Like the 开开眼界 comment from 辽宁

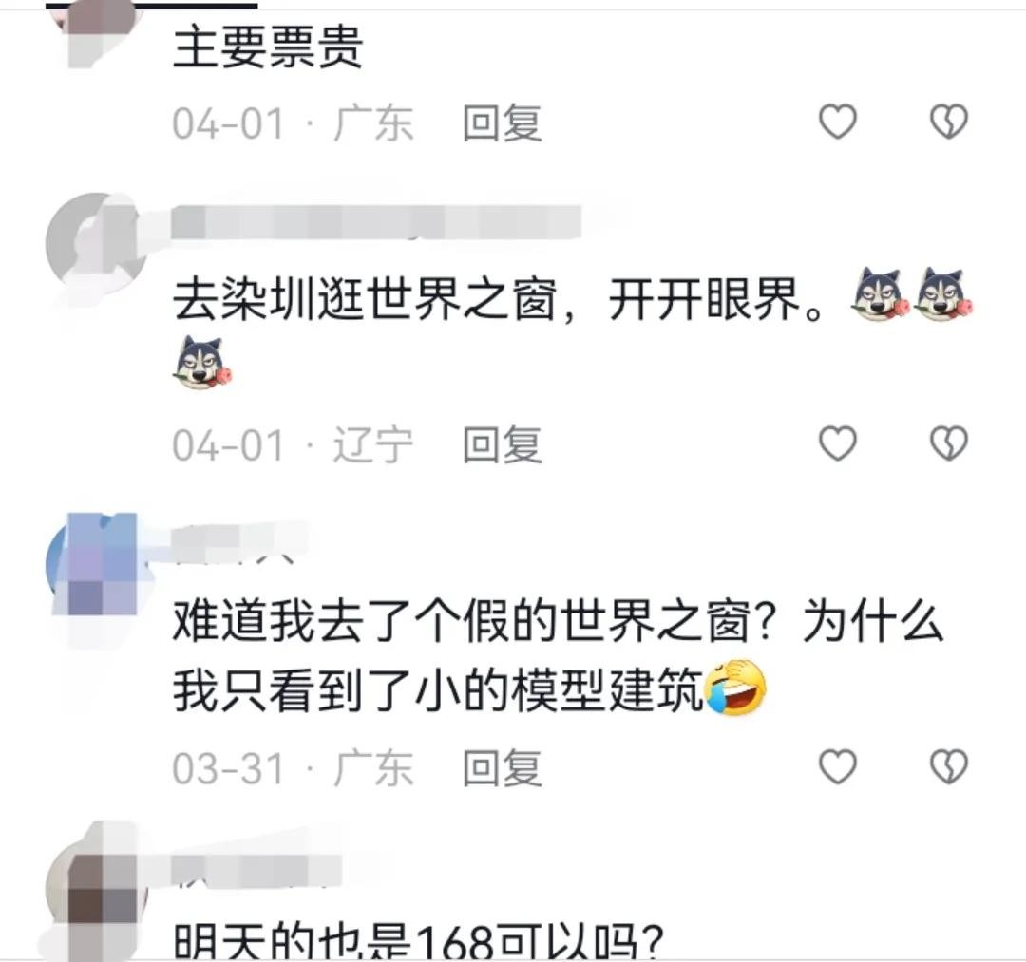838,443
